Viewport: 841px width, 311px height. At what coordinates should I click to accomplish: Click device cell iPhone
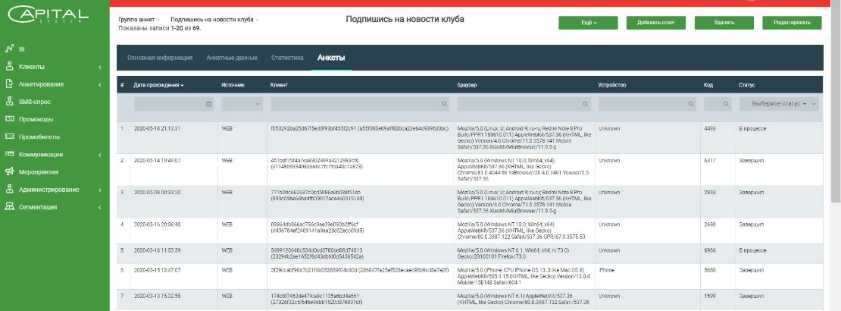click(606, 270)
